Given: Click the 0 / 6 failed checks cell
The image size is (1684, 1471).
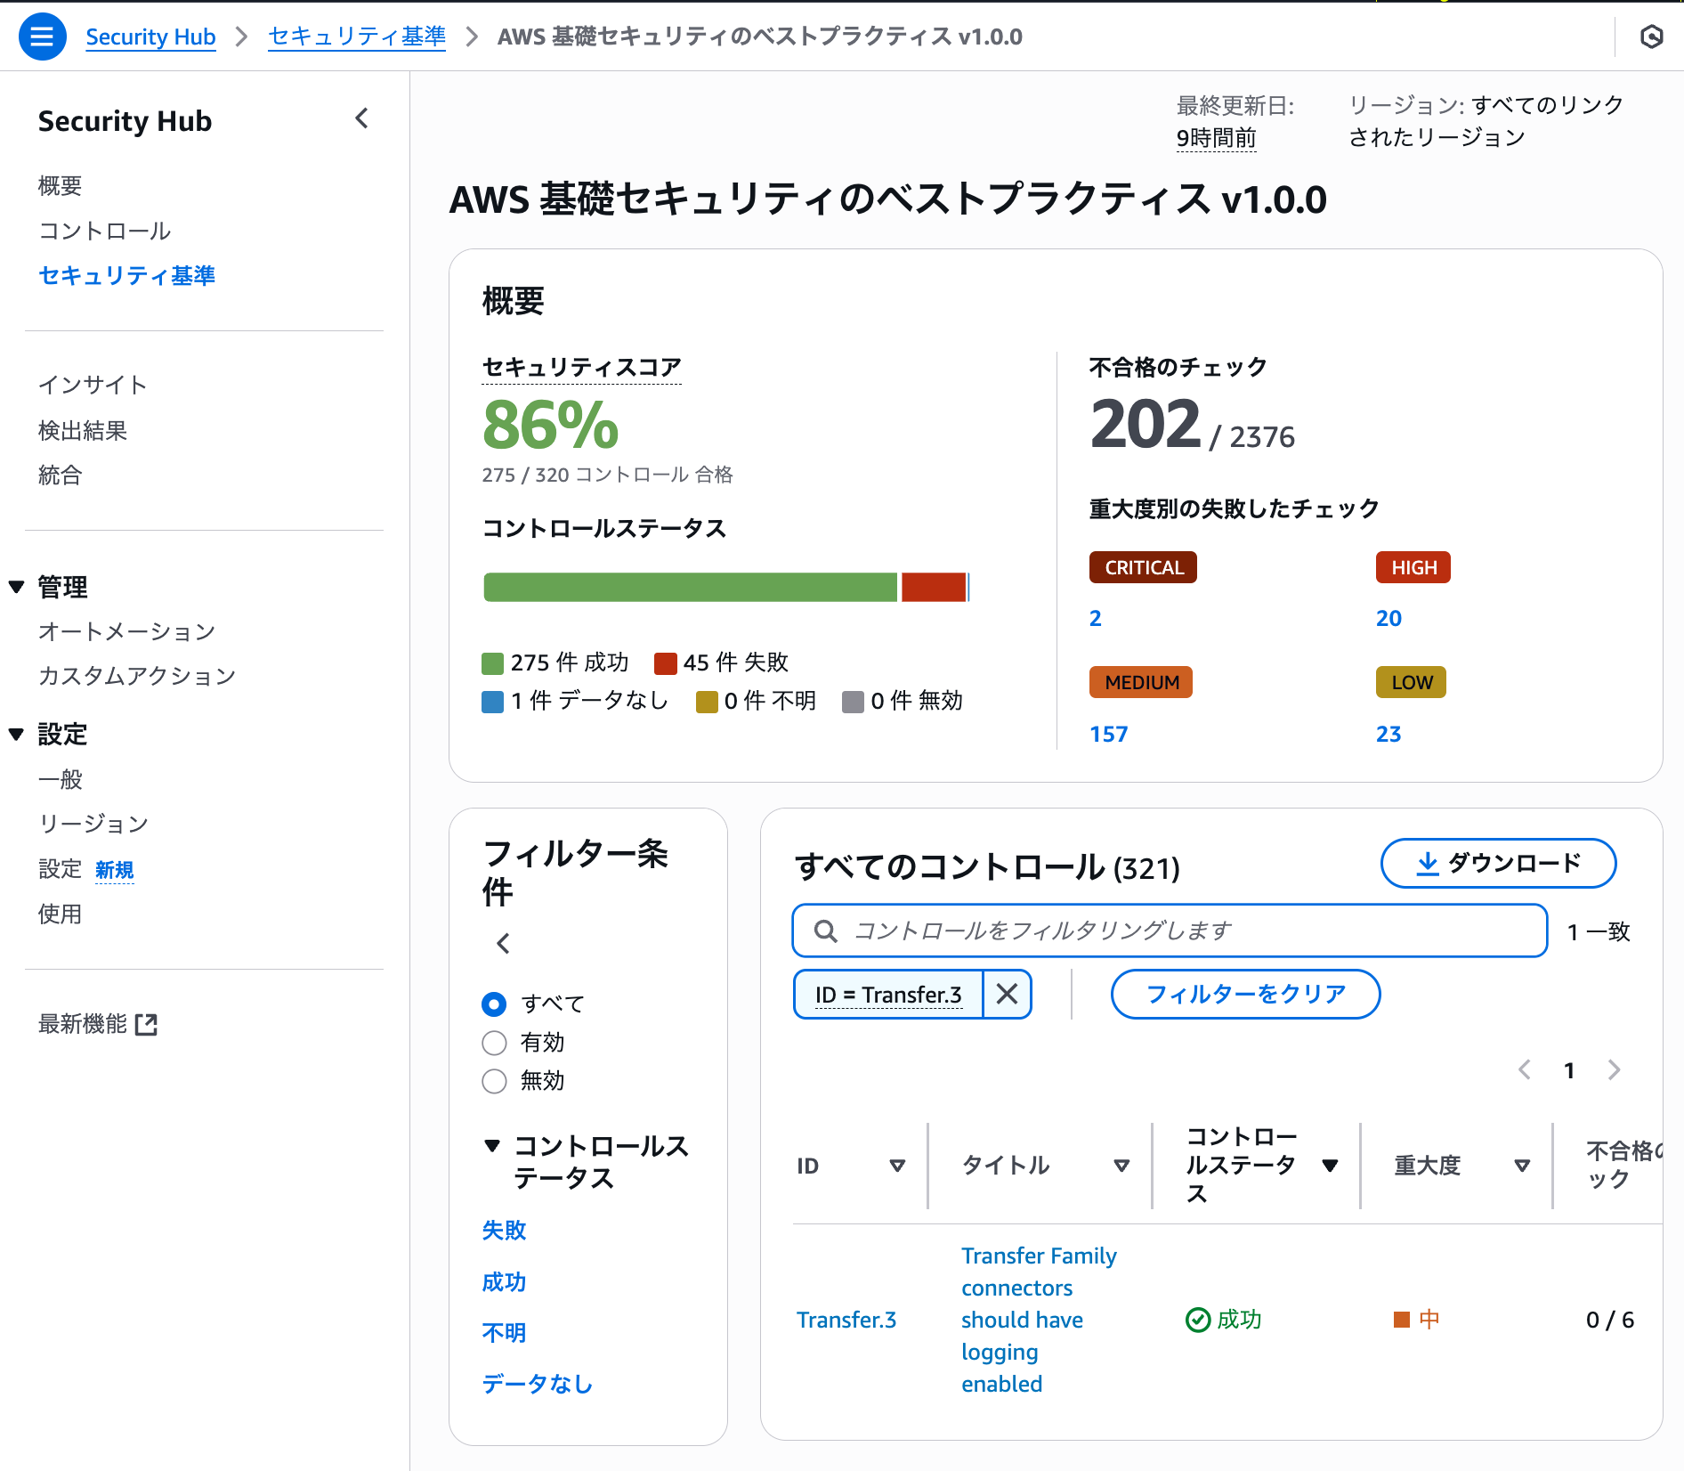Looking at the screenshot, I should click(x=1610, y=1320).
